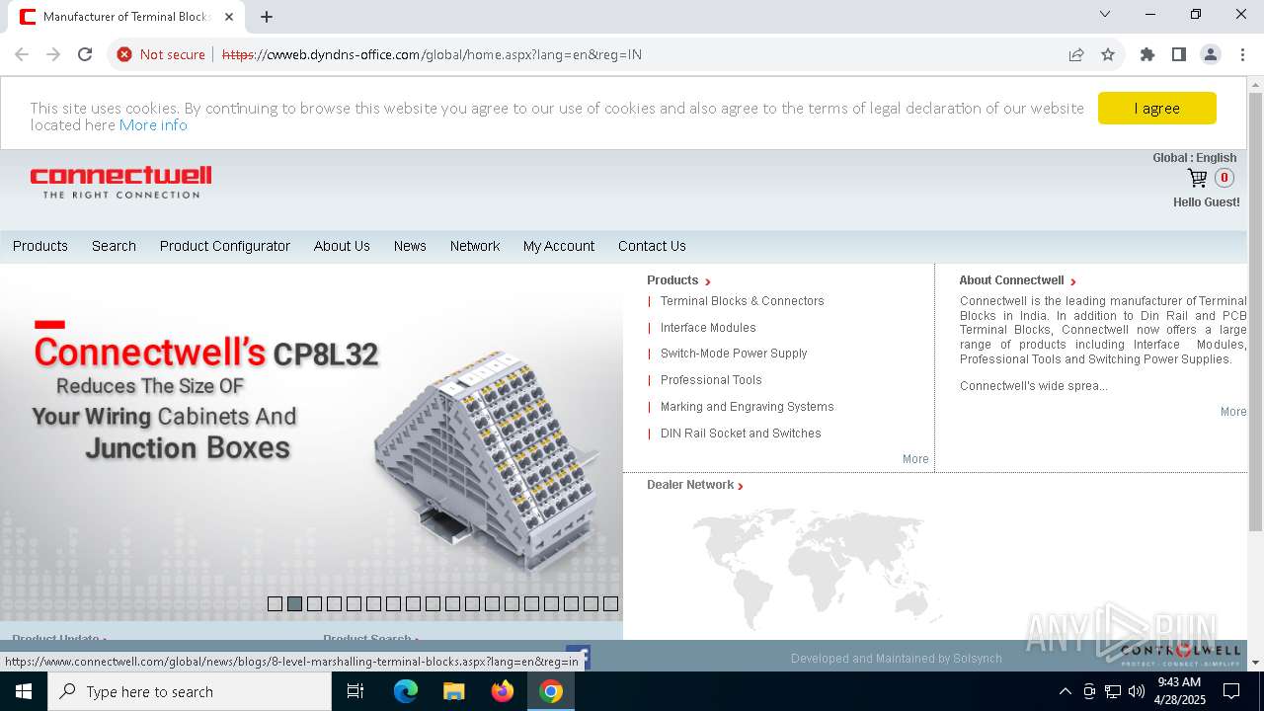Viewport: 1264px width, 711px height.
Task: Open the More info cookie link
Action: [153, 124]
